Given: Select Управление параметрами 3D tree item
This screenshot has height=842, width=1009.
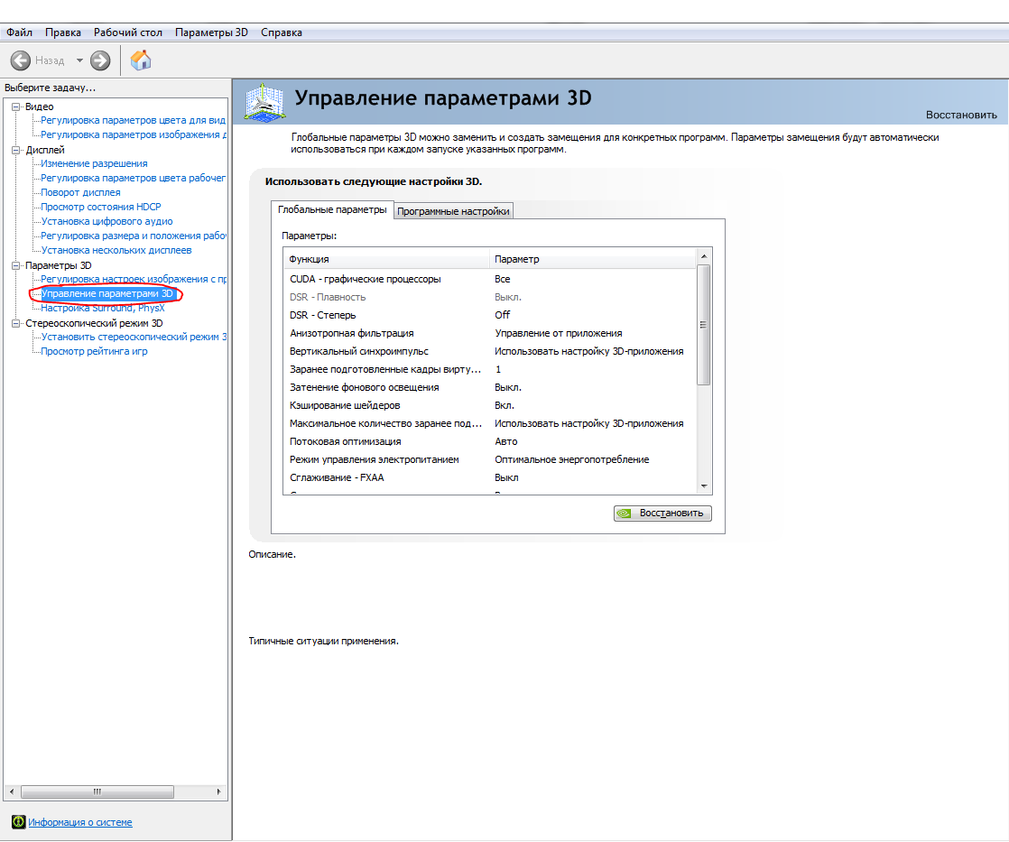Looking at the screenshot, I should [x=106, y=294].
